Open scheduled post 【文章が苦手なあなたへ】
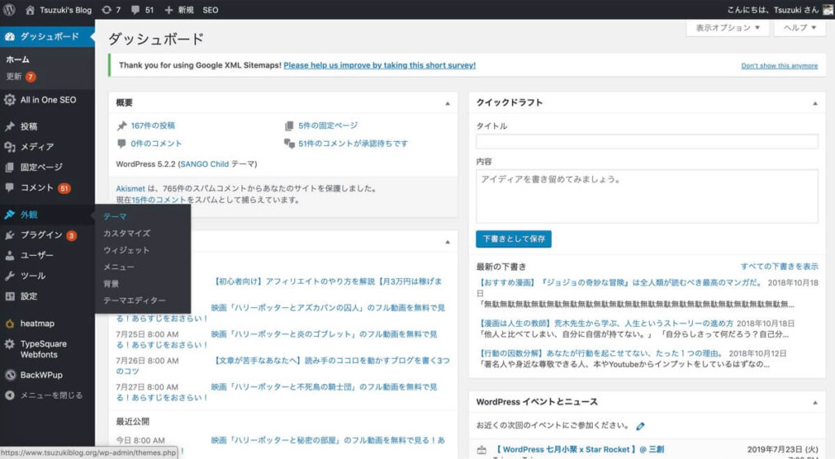Viewport: 835px width, 459px height. pos(332,360)
